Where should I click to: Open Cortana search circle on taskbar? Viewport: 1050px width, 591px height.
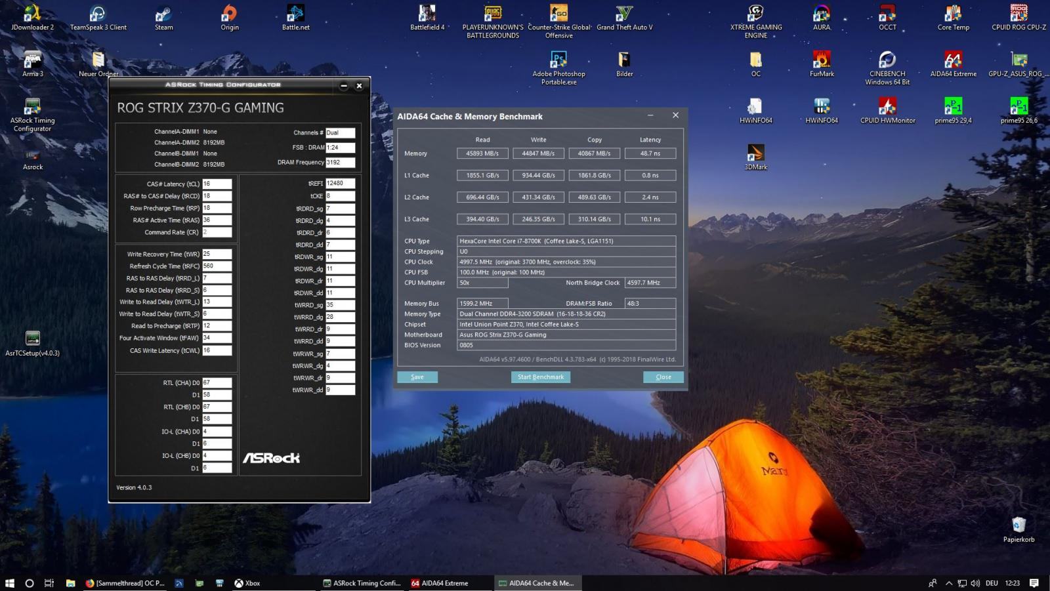pos(30,583)
